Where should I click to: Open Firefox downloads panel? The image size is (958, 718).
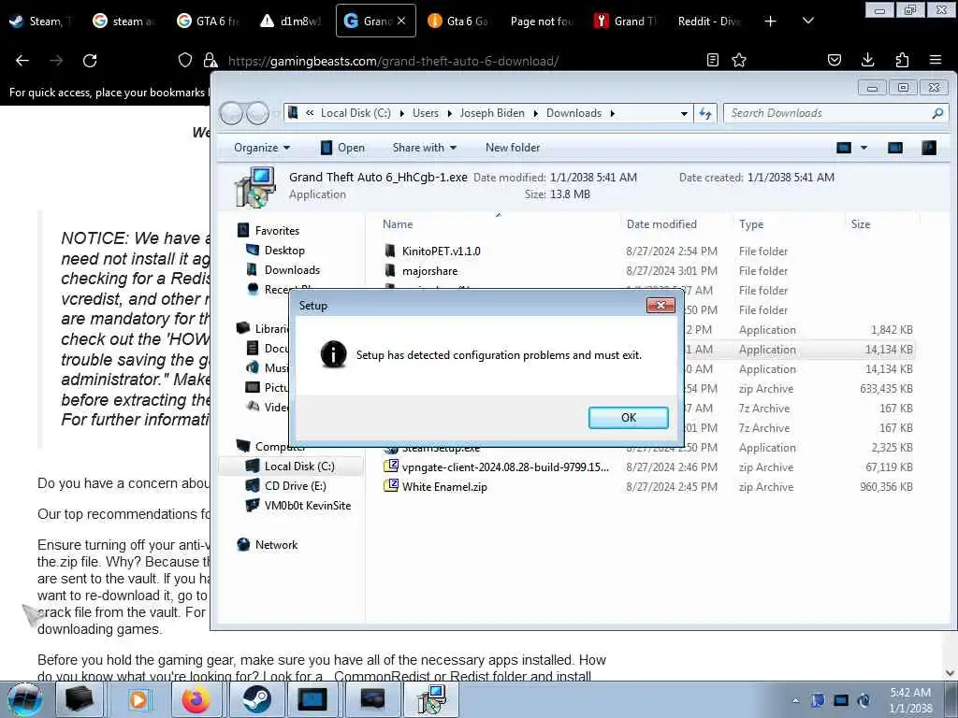click(x=867, y=60)
